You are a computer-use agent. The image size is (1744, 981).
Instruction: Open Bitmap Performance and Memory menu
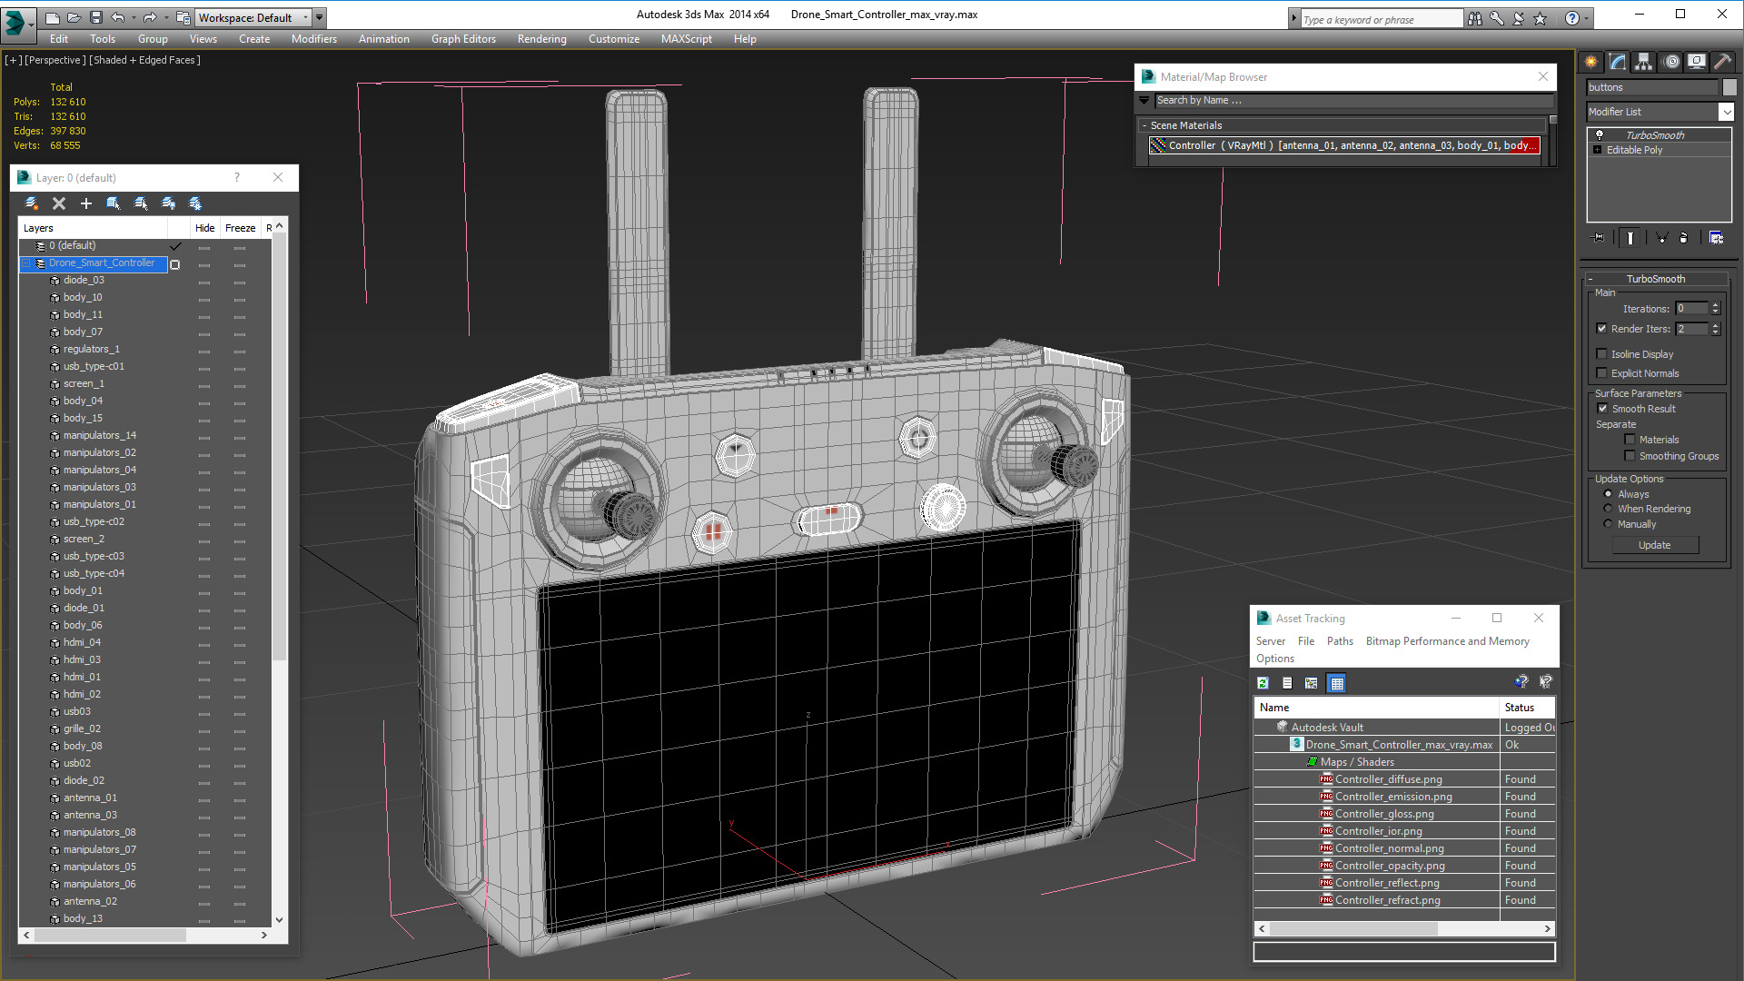click(1447, 641)
